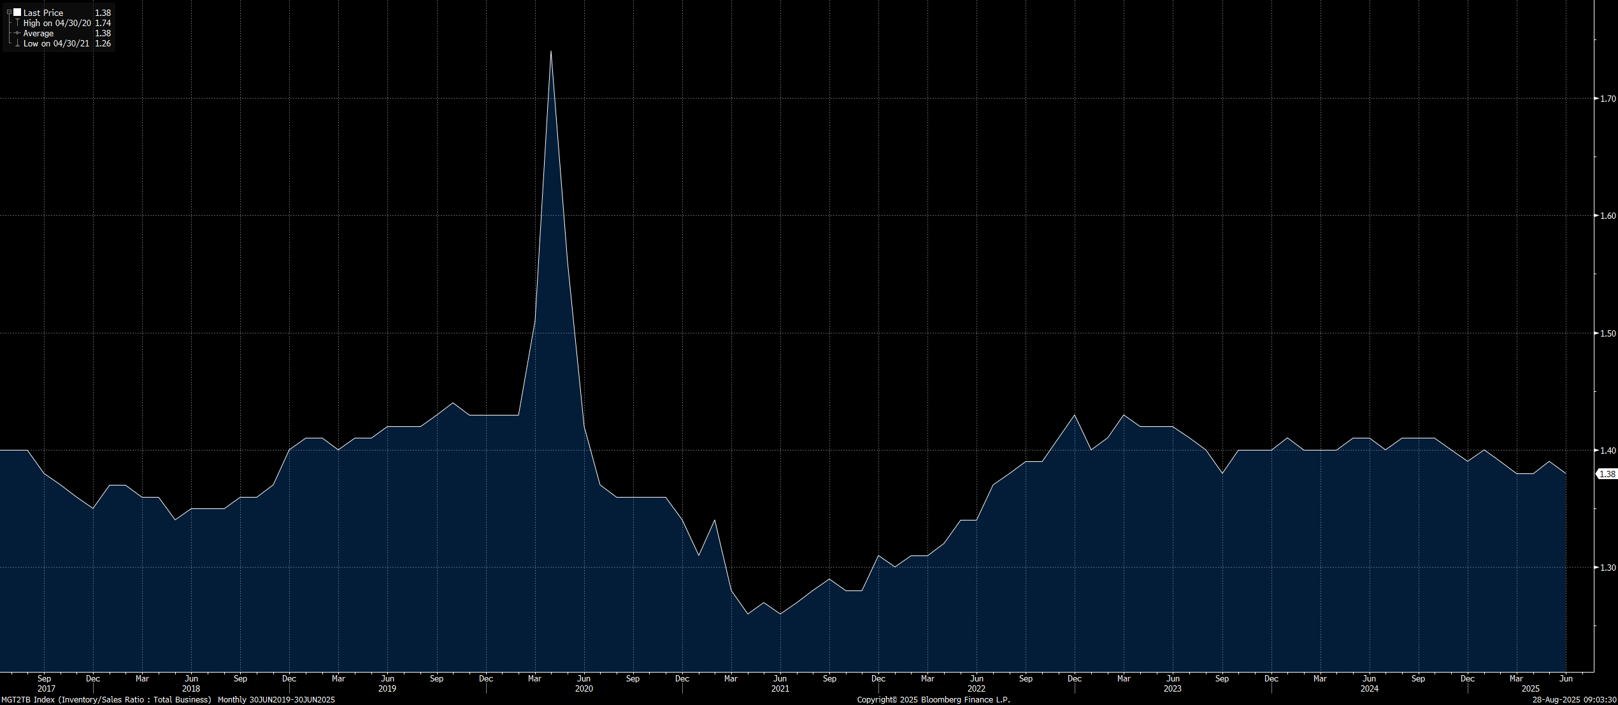1618x705 pixels.
Task: Click the High marker icon in legend
Action: (x=17, y=23)
